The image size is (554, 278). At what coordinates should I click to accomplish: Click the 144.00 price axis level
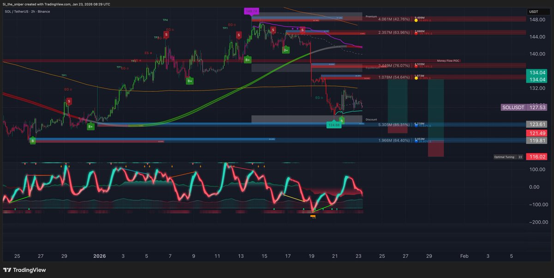click(538, 36)
